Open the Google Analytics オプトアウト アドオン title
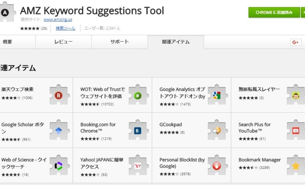The image size is (305, 185). point(182,93)
